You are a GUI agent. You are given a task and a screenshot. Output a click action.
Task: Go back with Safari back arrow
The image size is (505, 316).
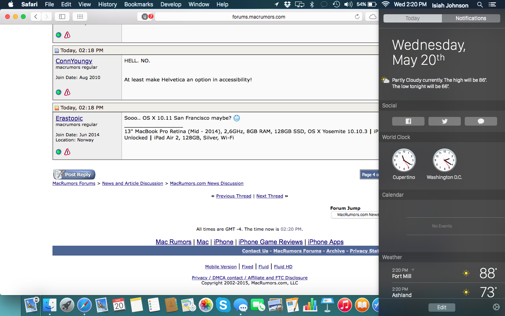coord(36,17)
